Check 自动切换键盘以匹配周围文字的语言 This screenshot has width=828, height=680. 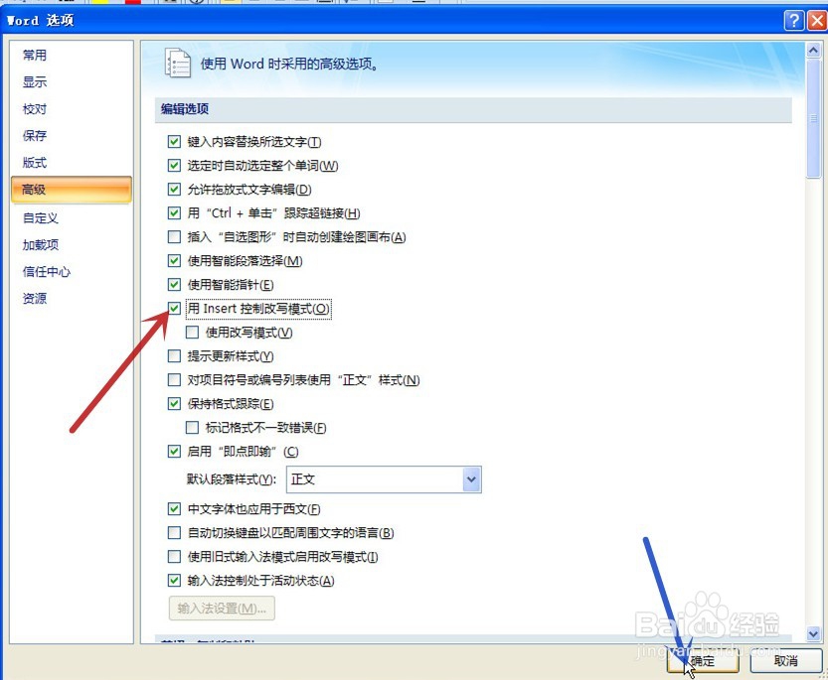pyautogui.click(x=174, y=533)
